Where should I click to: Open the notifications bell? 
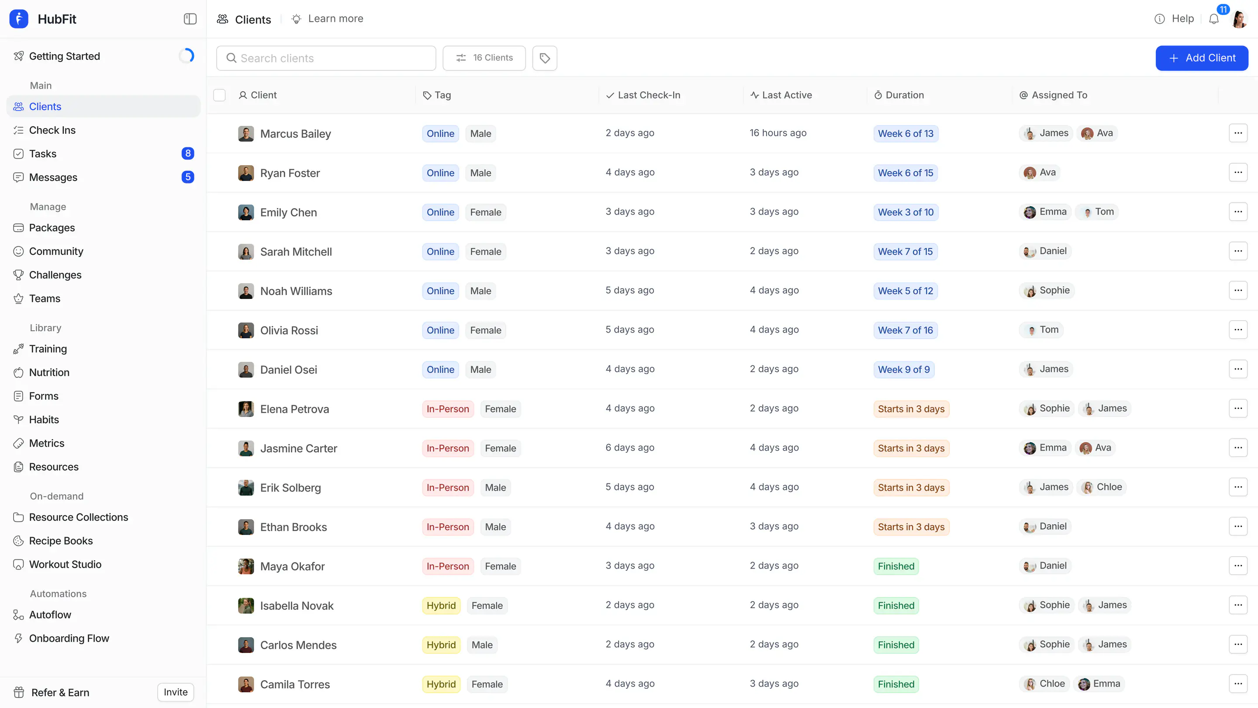click(x=1213, y=19)
